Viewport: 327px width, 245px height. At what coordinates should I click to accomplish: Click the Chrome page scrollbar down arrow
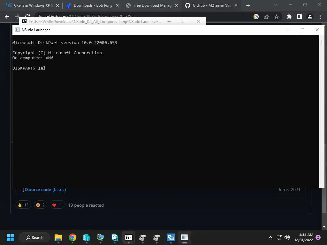(324, 227)
